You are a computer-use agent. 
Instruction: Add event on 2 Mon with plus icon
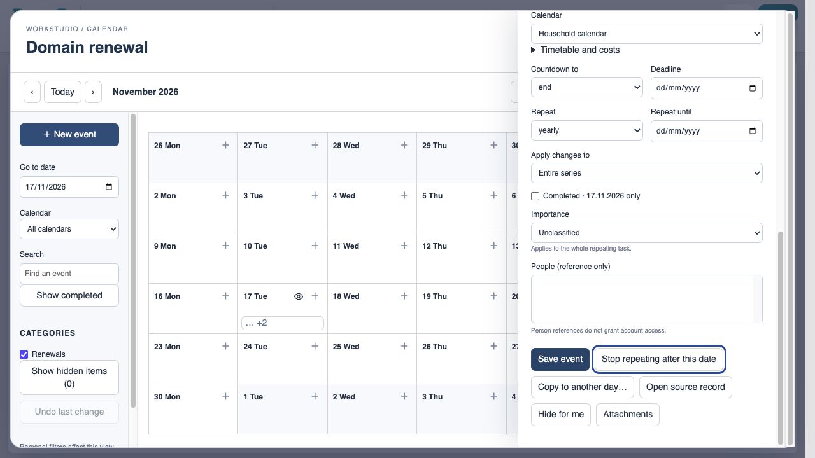coord(225,196)
